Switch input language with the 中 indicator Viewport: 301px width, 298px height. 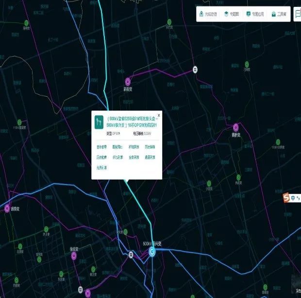tap(293, 198)
